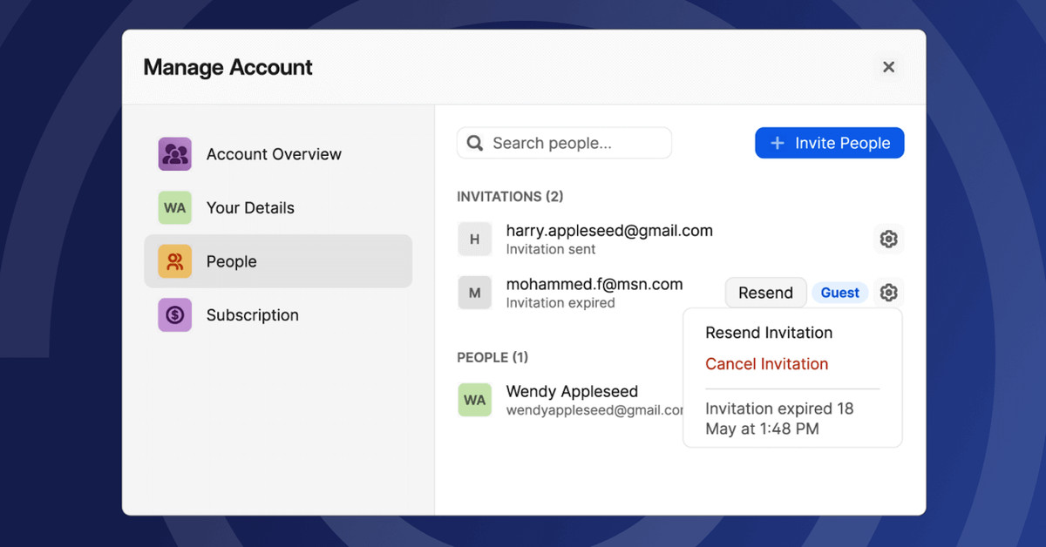Open the Subscription section
This screenshot has height=547, width=1046.
252,314
